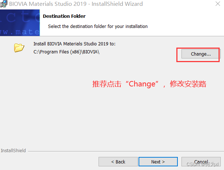Viewport: 224px width, 170px height.
Task: Click the blue Materials Studio banner image
Action: (20, 23)
